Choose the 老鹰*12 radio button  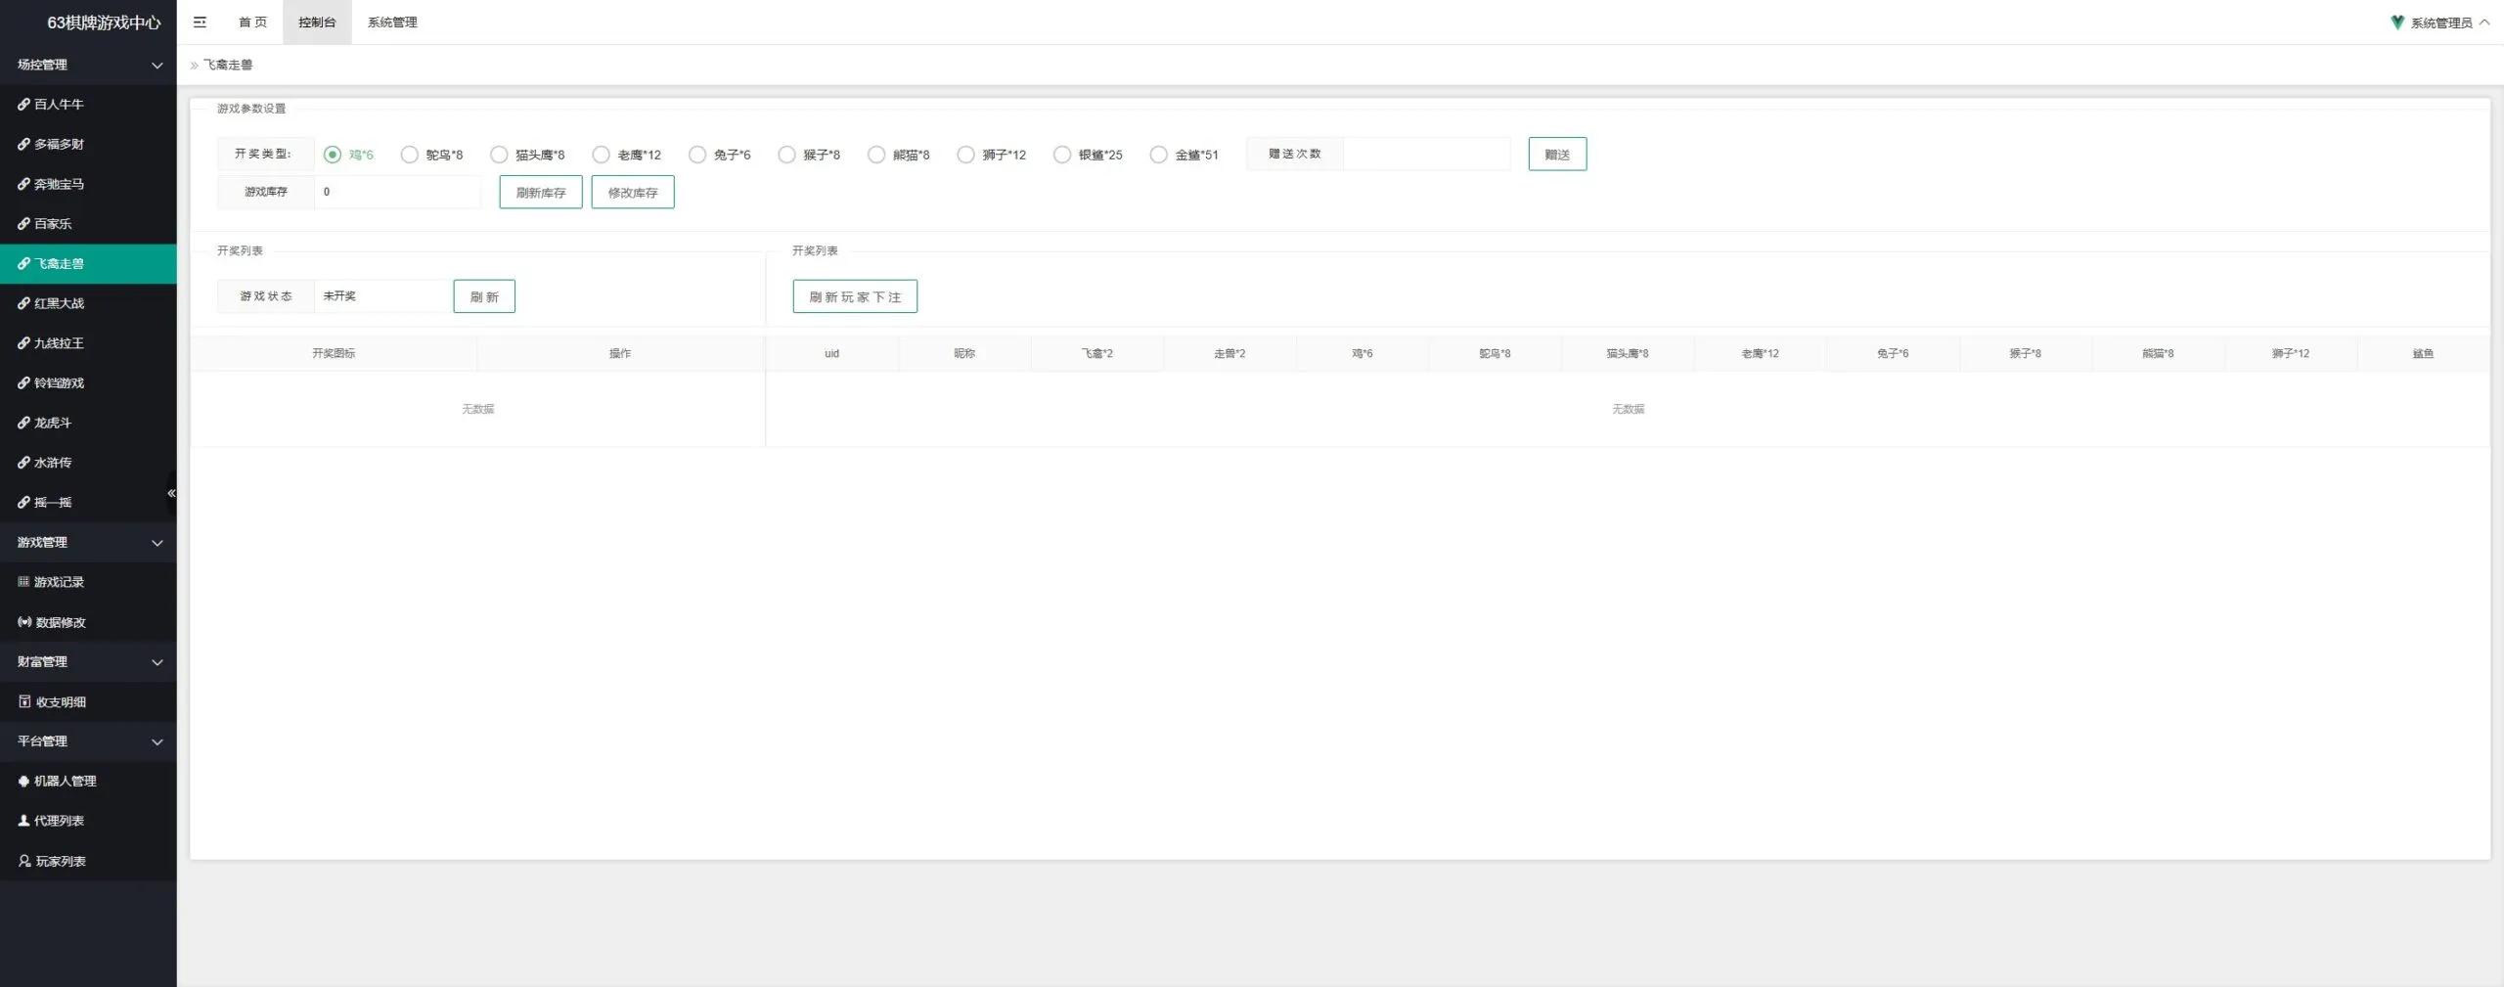point(602,155)
